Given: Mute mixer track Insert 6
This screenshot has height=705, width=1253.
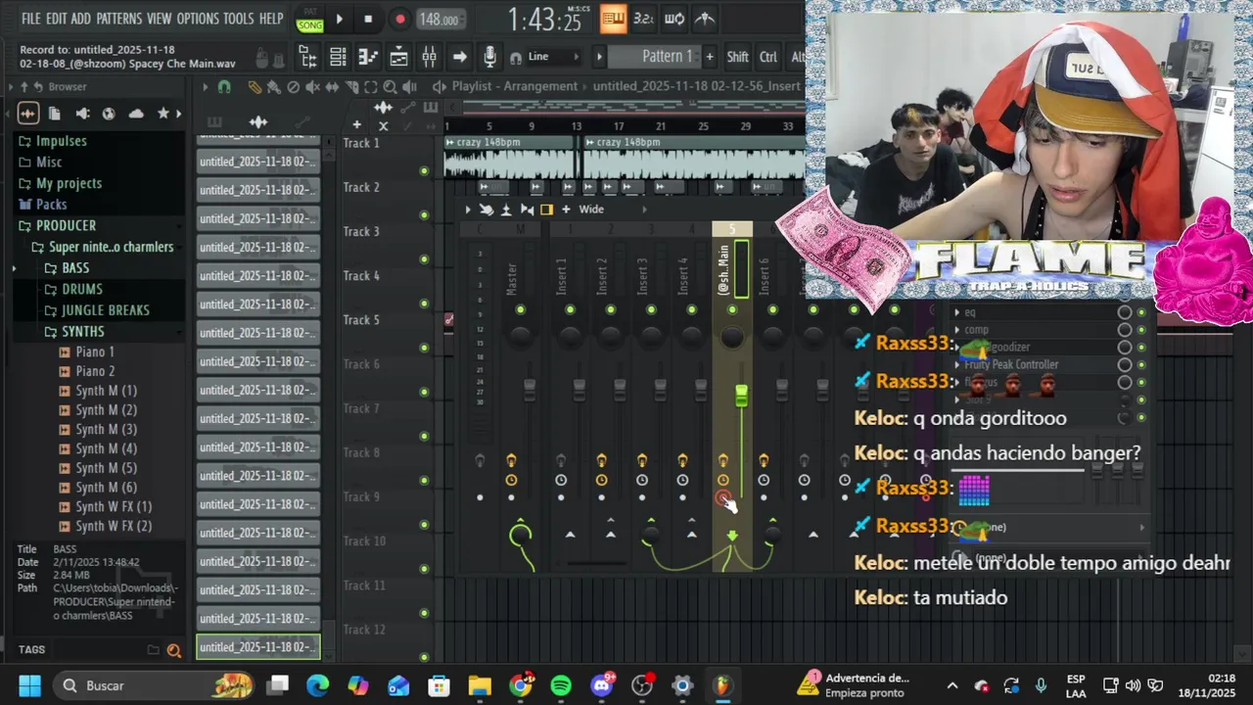Looking at the screenshot, I should (x=772, y=309).
